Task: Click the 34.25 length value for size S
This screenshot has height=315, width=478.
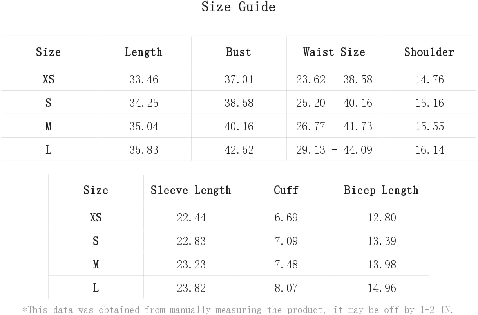Action: coord(144,103)
